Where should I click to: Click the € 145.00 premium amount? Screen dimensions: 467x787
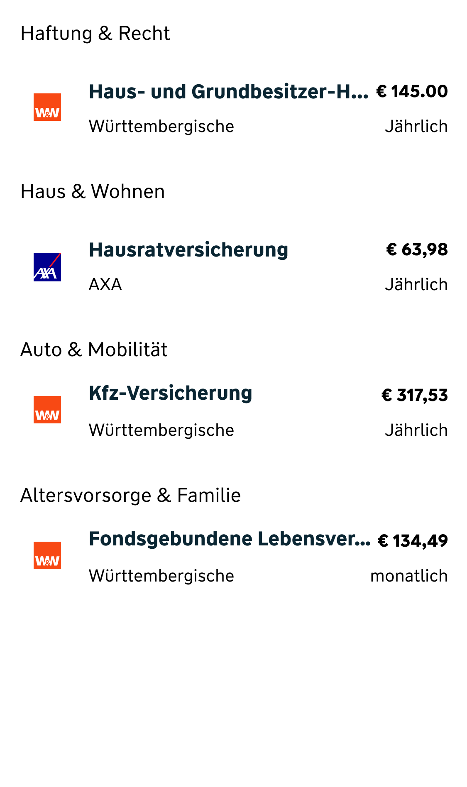(412, 91)
